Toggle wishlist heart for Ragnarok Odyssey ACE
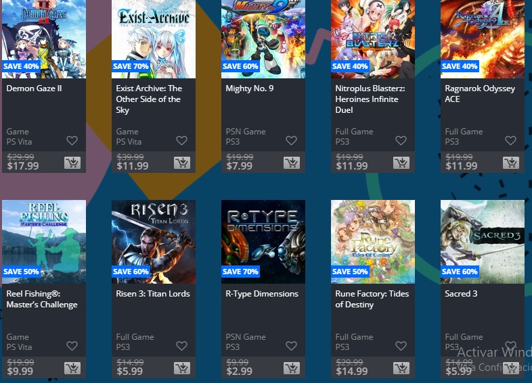The height and width of the screenshot is (383, 532). click(510, 141)
